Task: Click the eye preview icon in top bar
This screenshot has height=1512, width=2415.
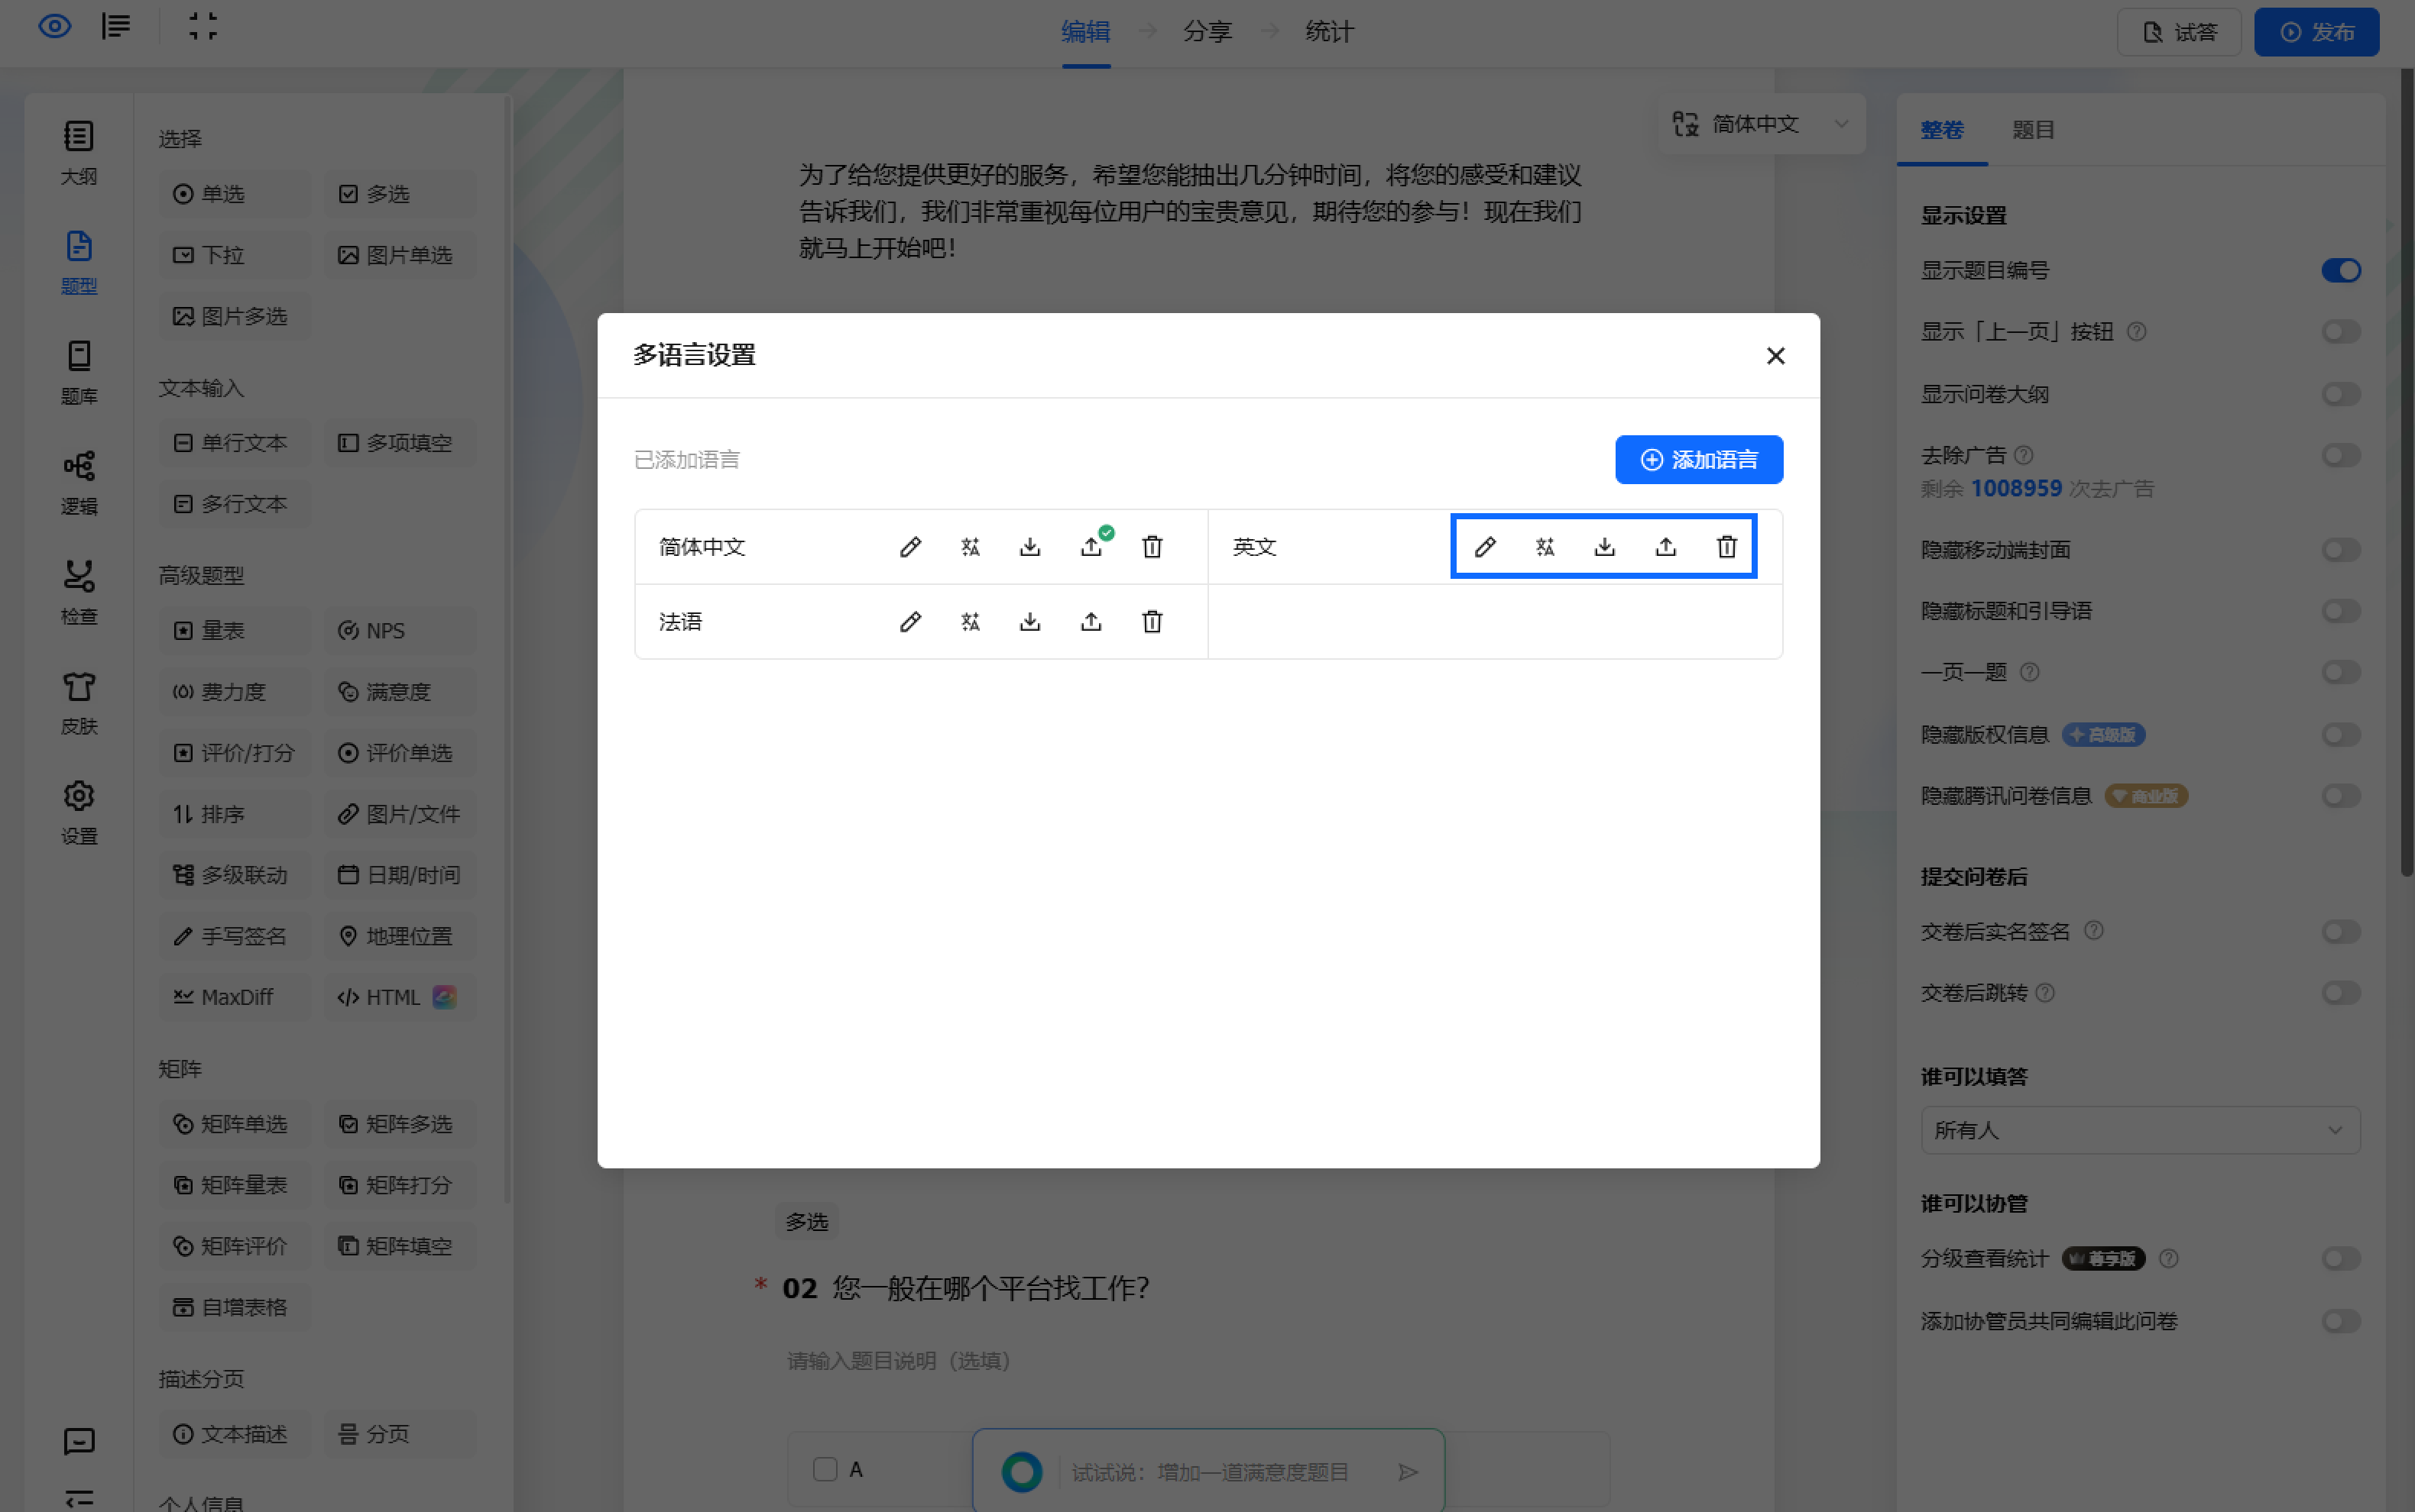Action: click(55, 27)
